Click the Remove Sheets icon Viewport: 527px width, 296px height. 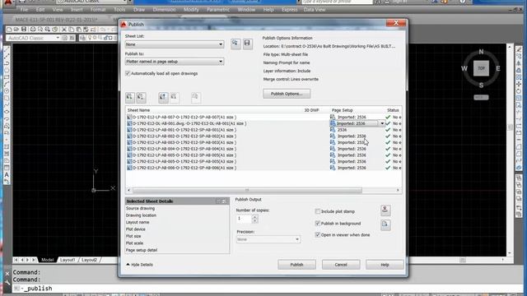click(141, 98)
